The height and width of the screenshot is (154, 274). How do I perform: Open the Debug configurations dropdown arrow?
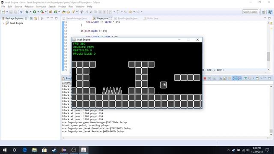30,12
